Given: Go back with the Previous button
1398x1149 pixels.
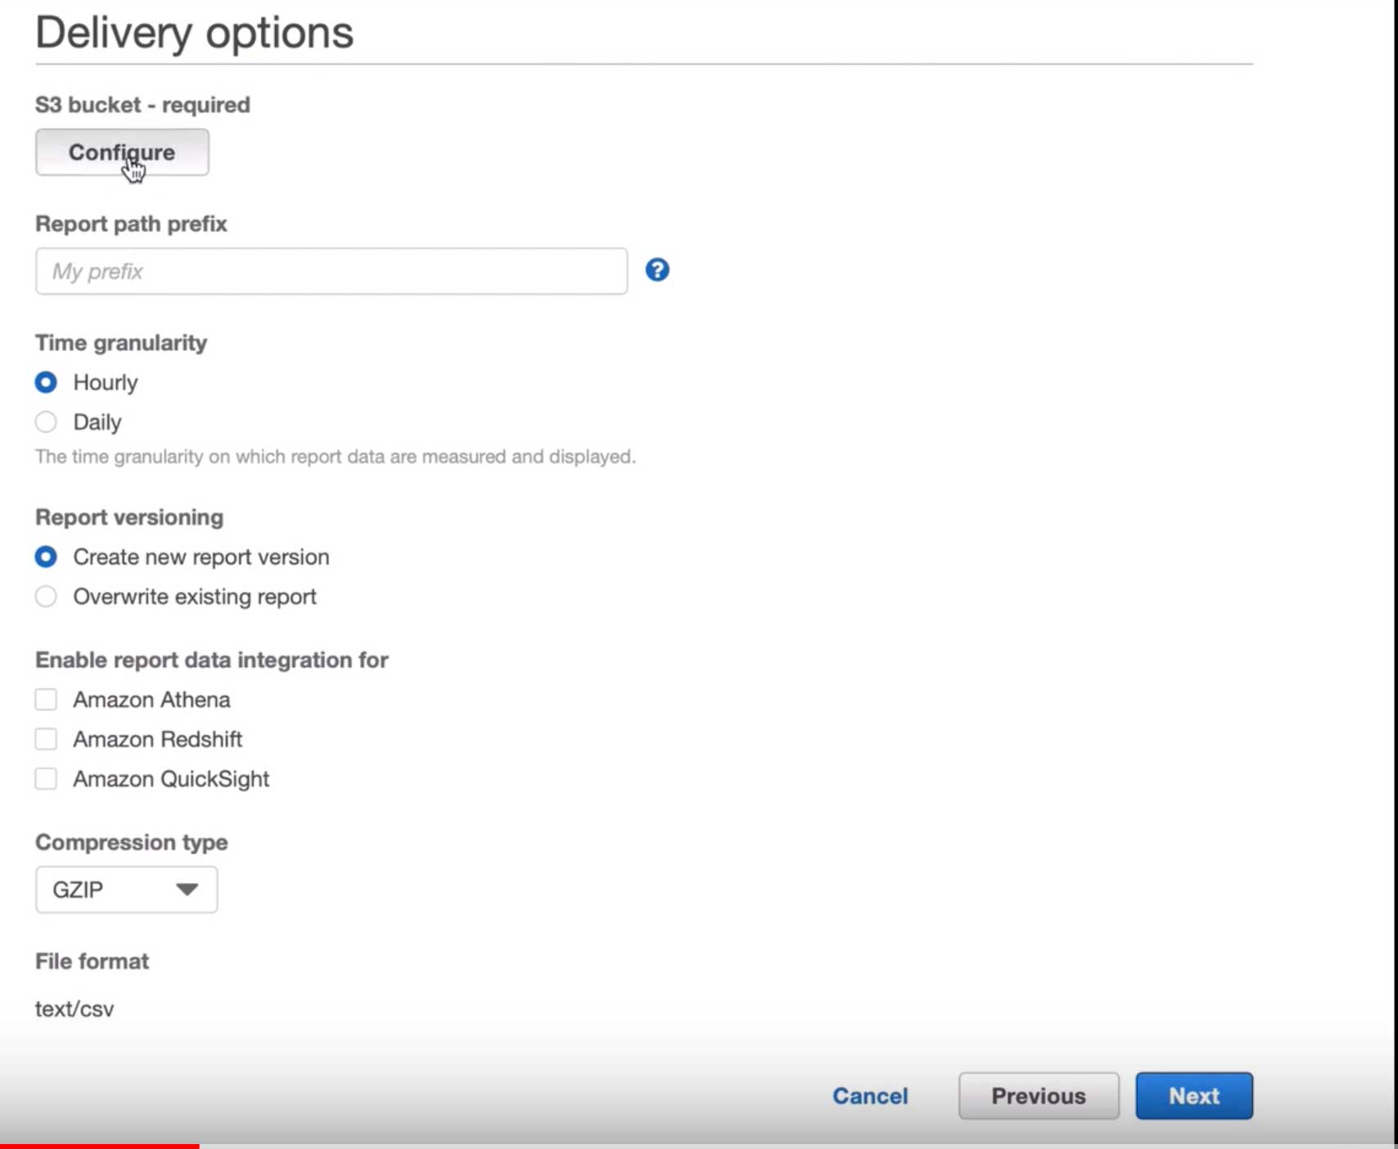Looking at the screenshot, I should [x=1038, y=1096].
